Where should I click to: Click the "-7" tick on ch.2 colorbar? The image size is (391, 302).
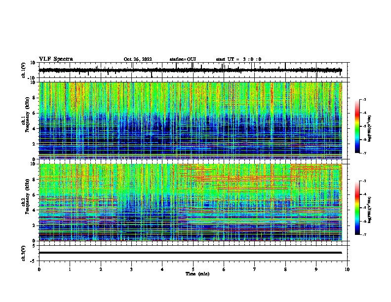tap(364, 234)
